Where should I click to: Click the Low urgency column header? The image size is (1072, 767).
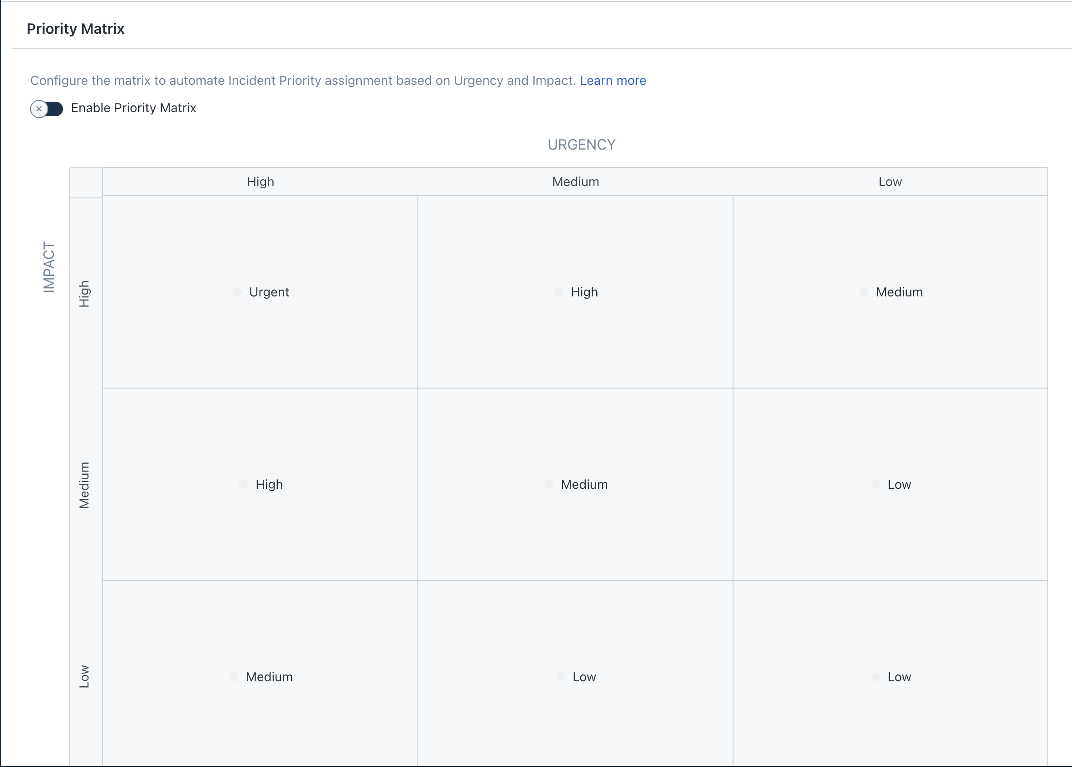click(x=890, y=182)
